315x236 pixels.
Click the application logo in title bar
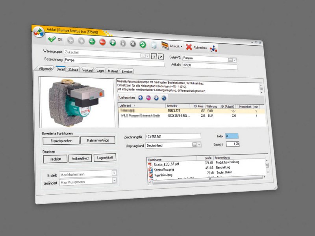(39, 32)
